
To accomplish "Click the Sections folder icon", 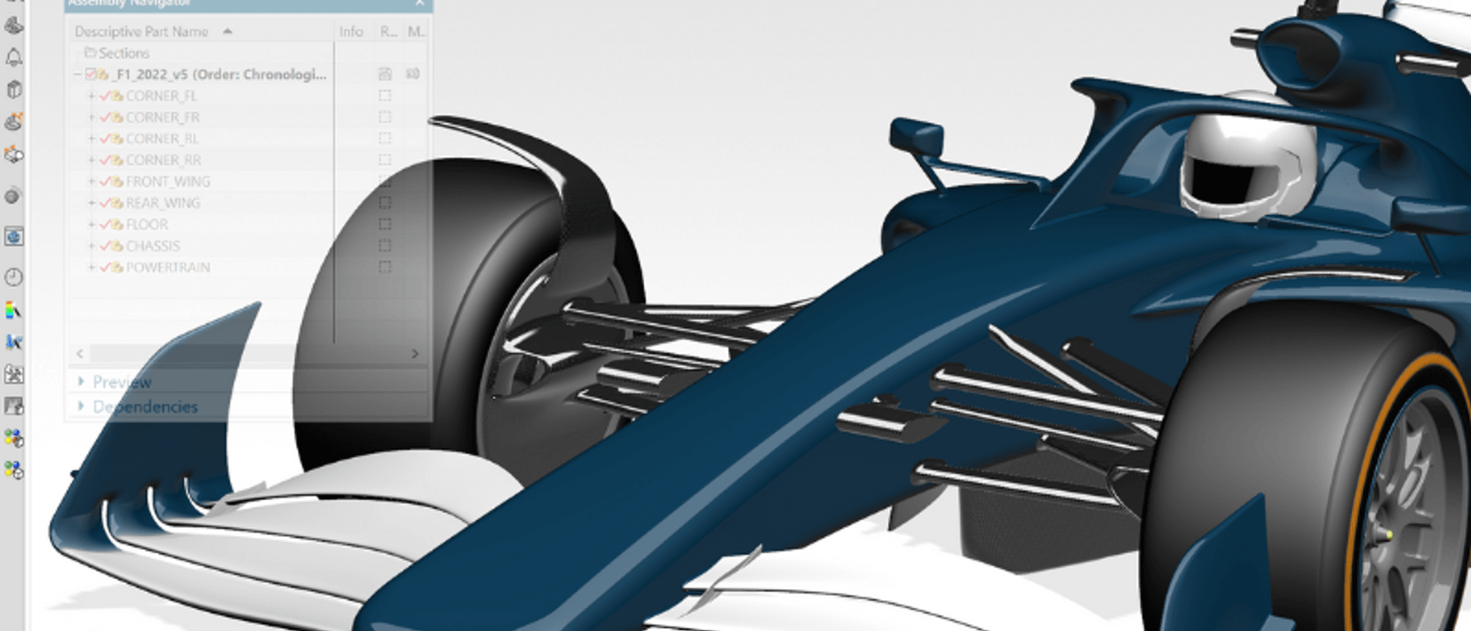I will pyautogui.click(x=90, y=53).
